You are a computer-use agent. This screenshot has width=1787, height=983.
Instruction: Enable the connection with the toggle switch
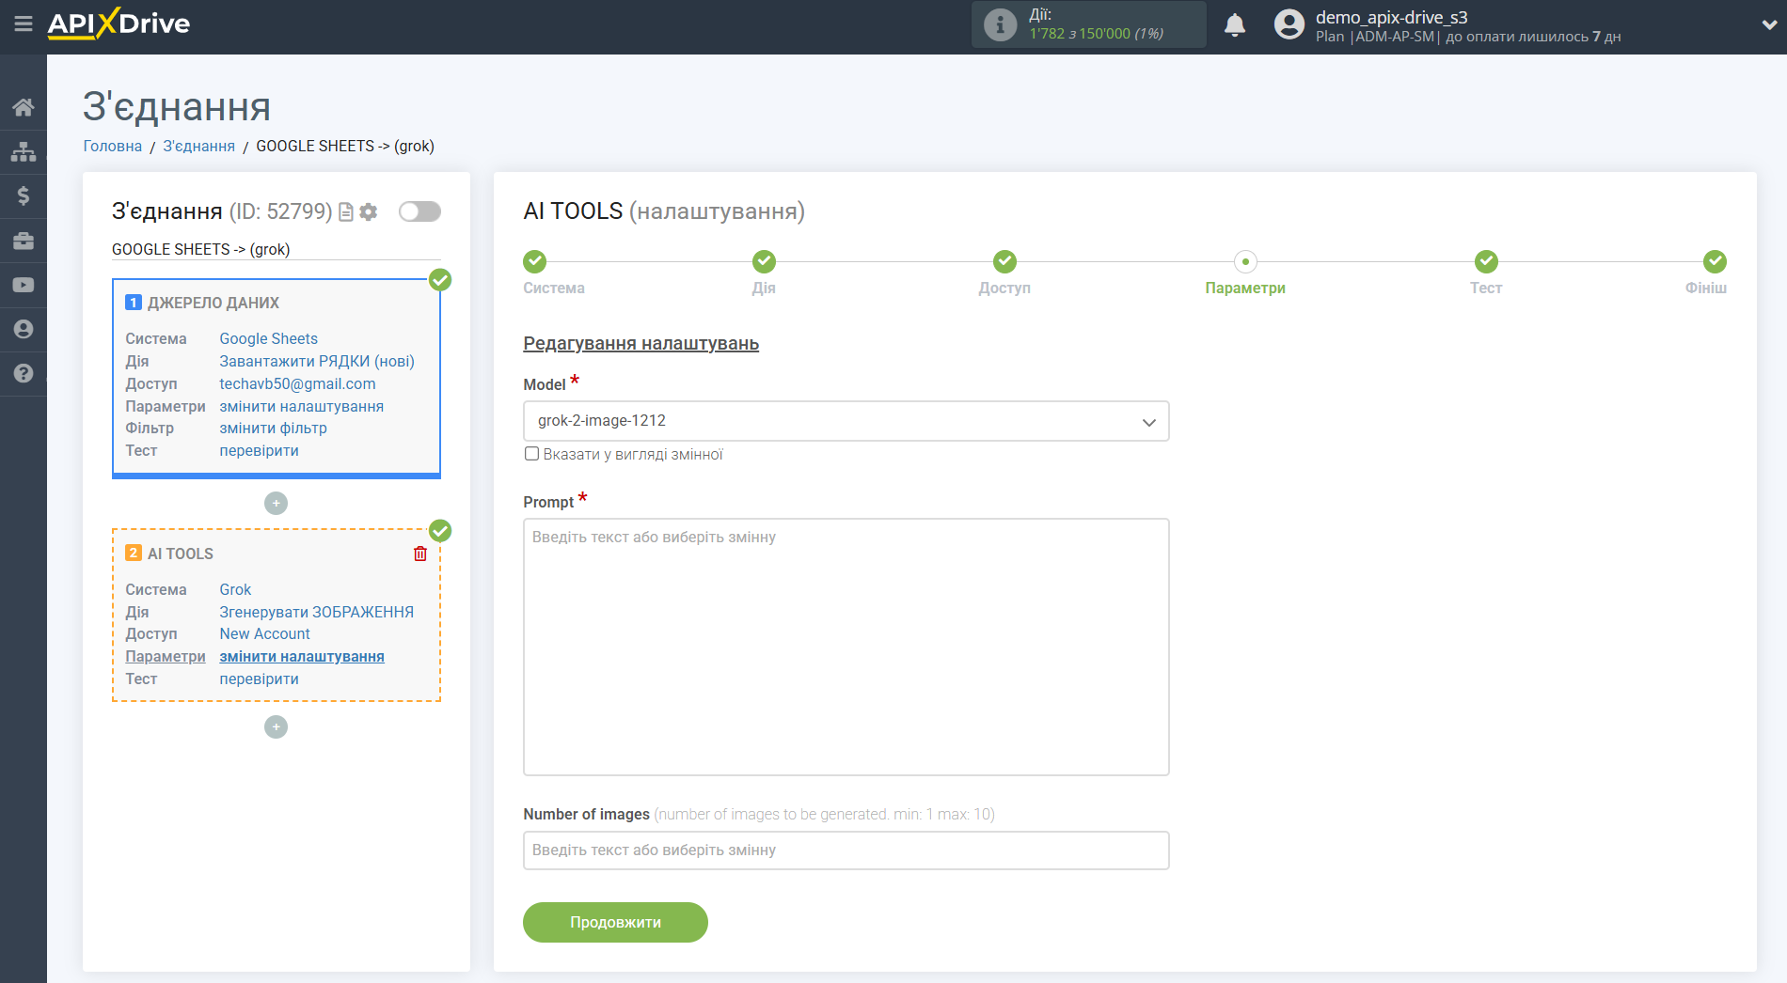(x=419, y=211)
